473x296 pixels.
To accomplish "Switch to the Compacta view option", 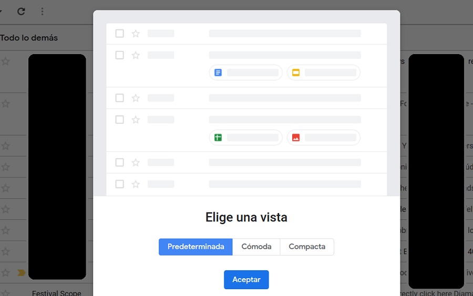I will (307, 247).
